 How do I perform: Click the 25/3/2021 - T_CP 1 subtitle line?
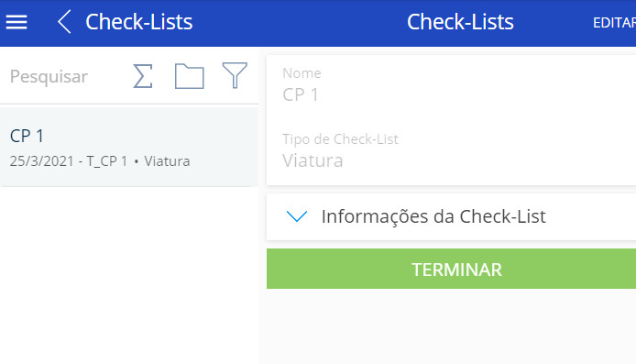[68, 161]
